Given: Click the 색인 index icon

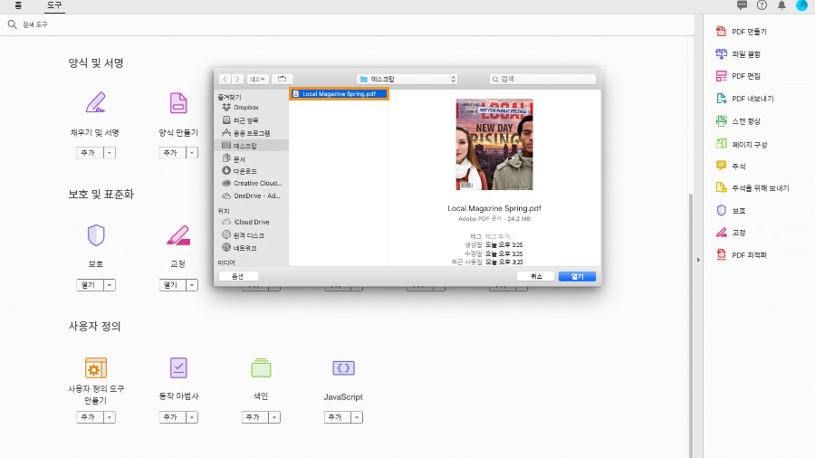Looking at the screenshot, I should 261,367.
